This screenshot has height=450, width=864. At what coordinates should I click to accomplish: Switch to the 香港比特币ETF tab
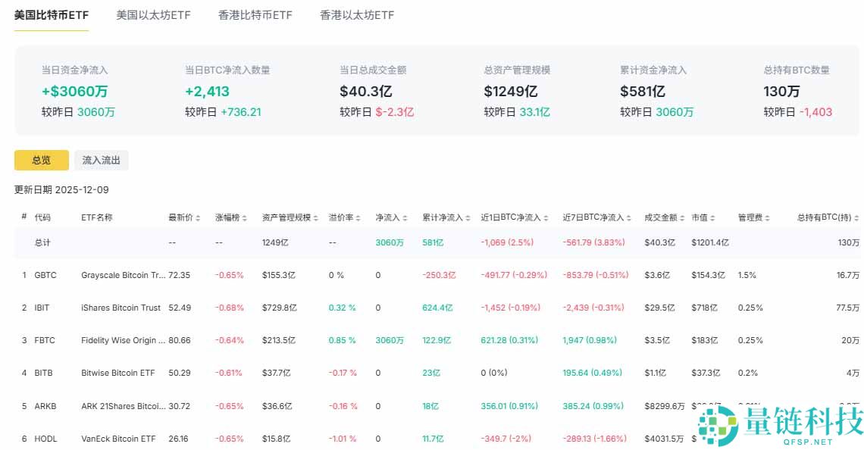coord(254,14)
